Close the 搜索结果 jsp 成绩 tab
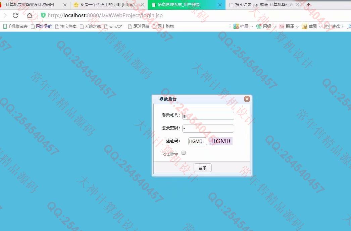Screen dimensions: 351x231 [x=297, y=5]
